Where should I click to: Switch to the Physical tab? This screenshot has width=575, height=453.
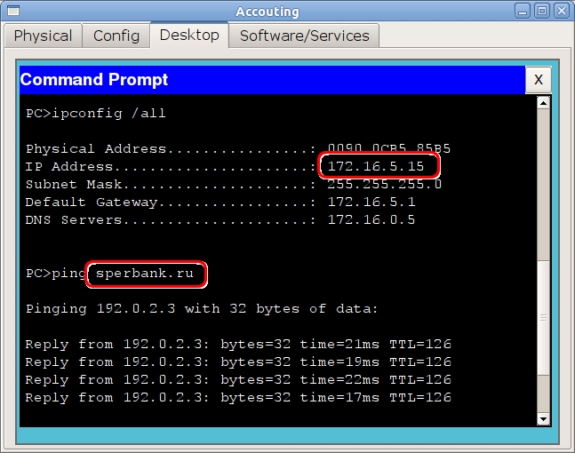43,36
